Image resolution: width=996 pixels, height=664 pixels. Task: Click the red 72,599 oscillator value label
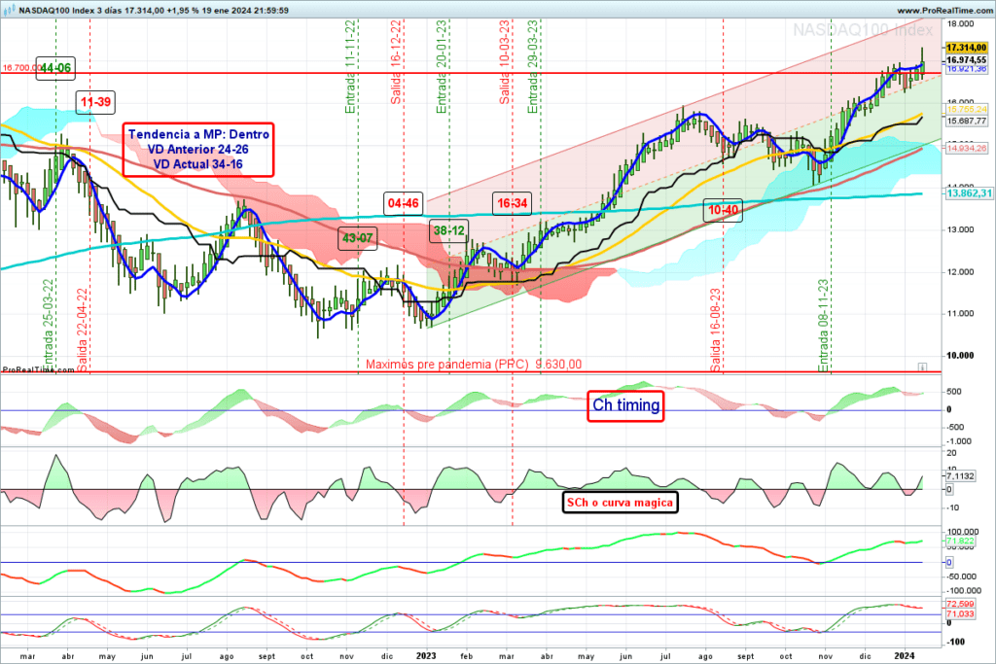coord(960,605)
